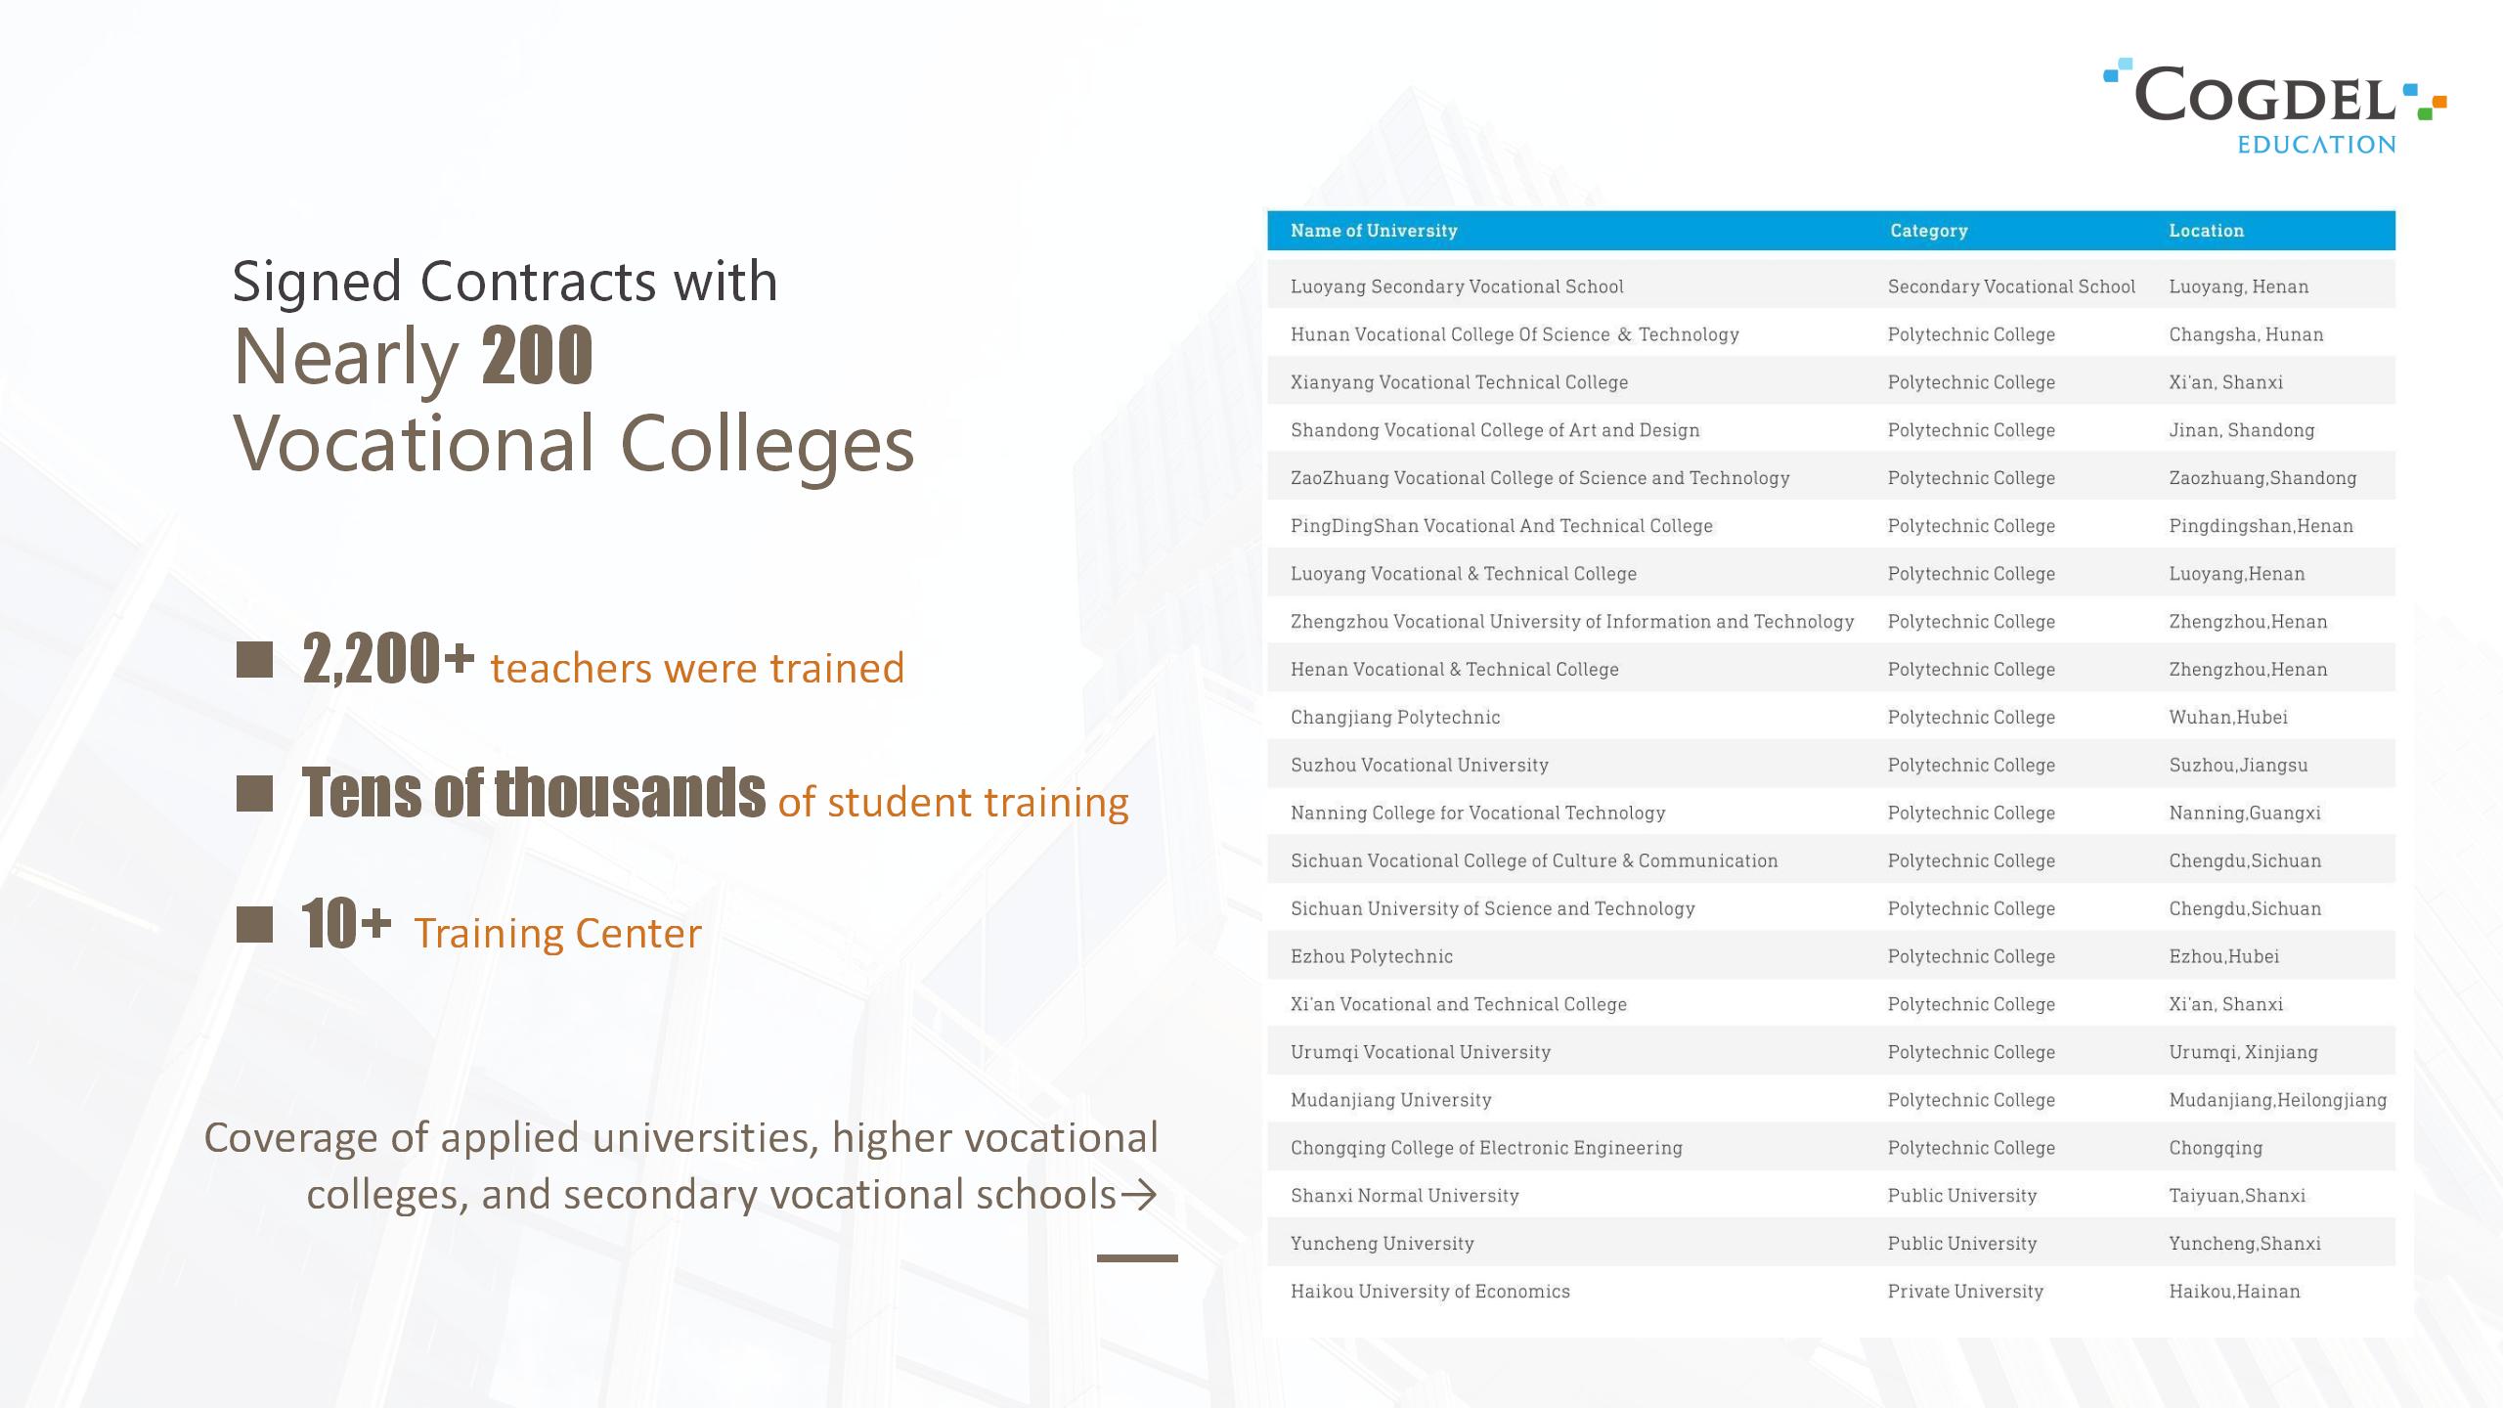
Task: Click 'Chongqing College of Electronic Engineering' row
Action: 1831,1147
